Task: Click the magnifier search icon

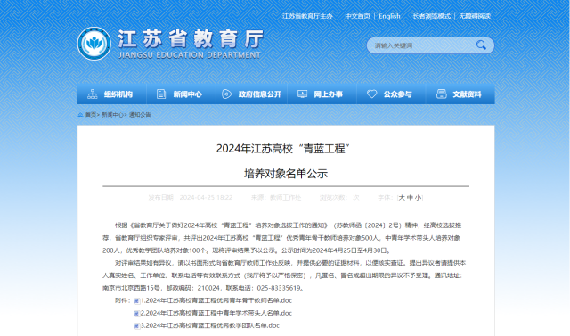Action: tap(481, 45)
